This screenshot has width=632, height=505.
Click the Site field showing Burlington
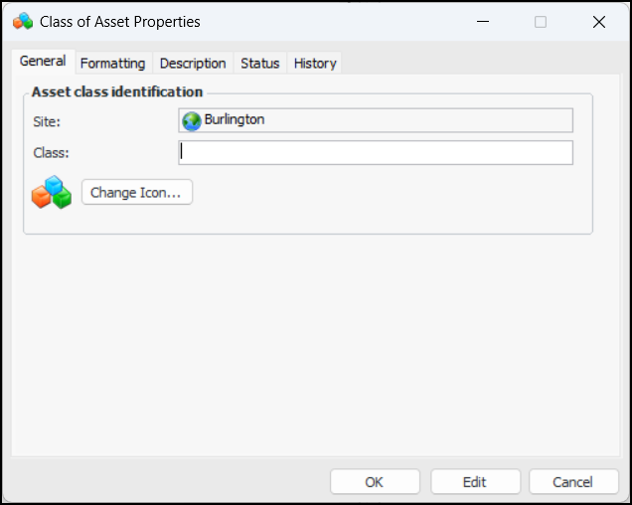coord(376,120)
